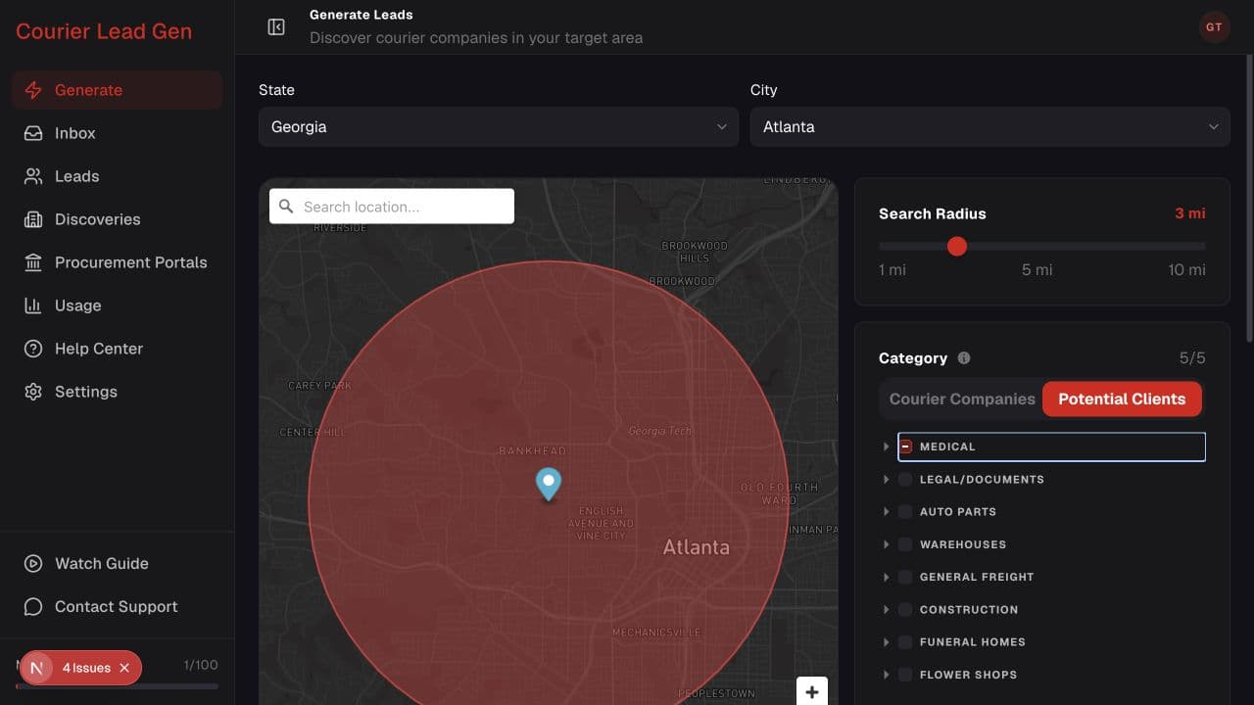Click the Usage bar chart icon
The height and width of the screenshot is (705, 1254).
33,305
